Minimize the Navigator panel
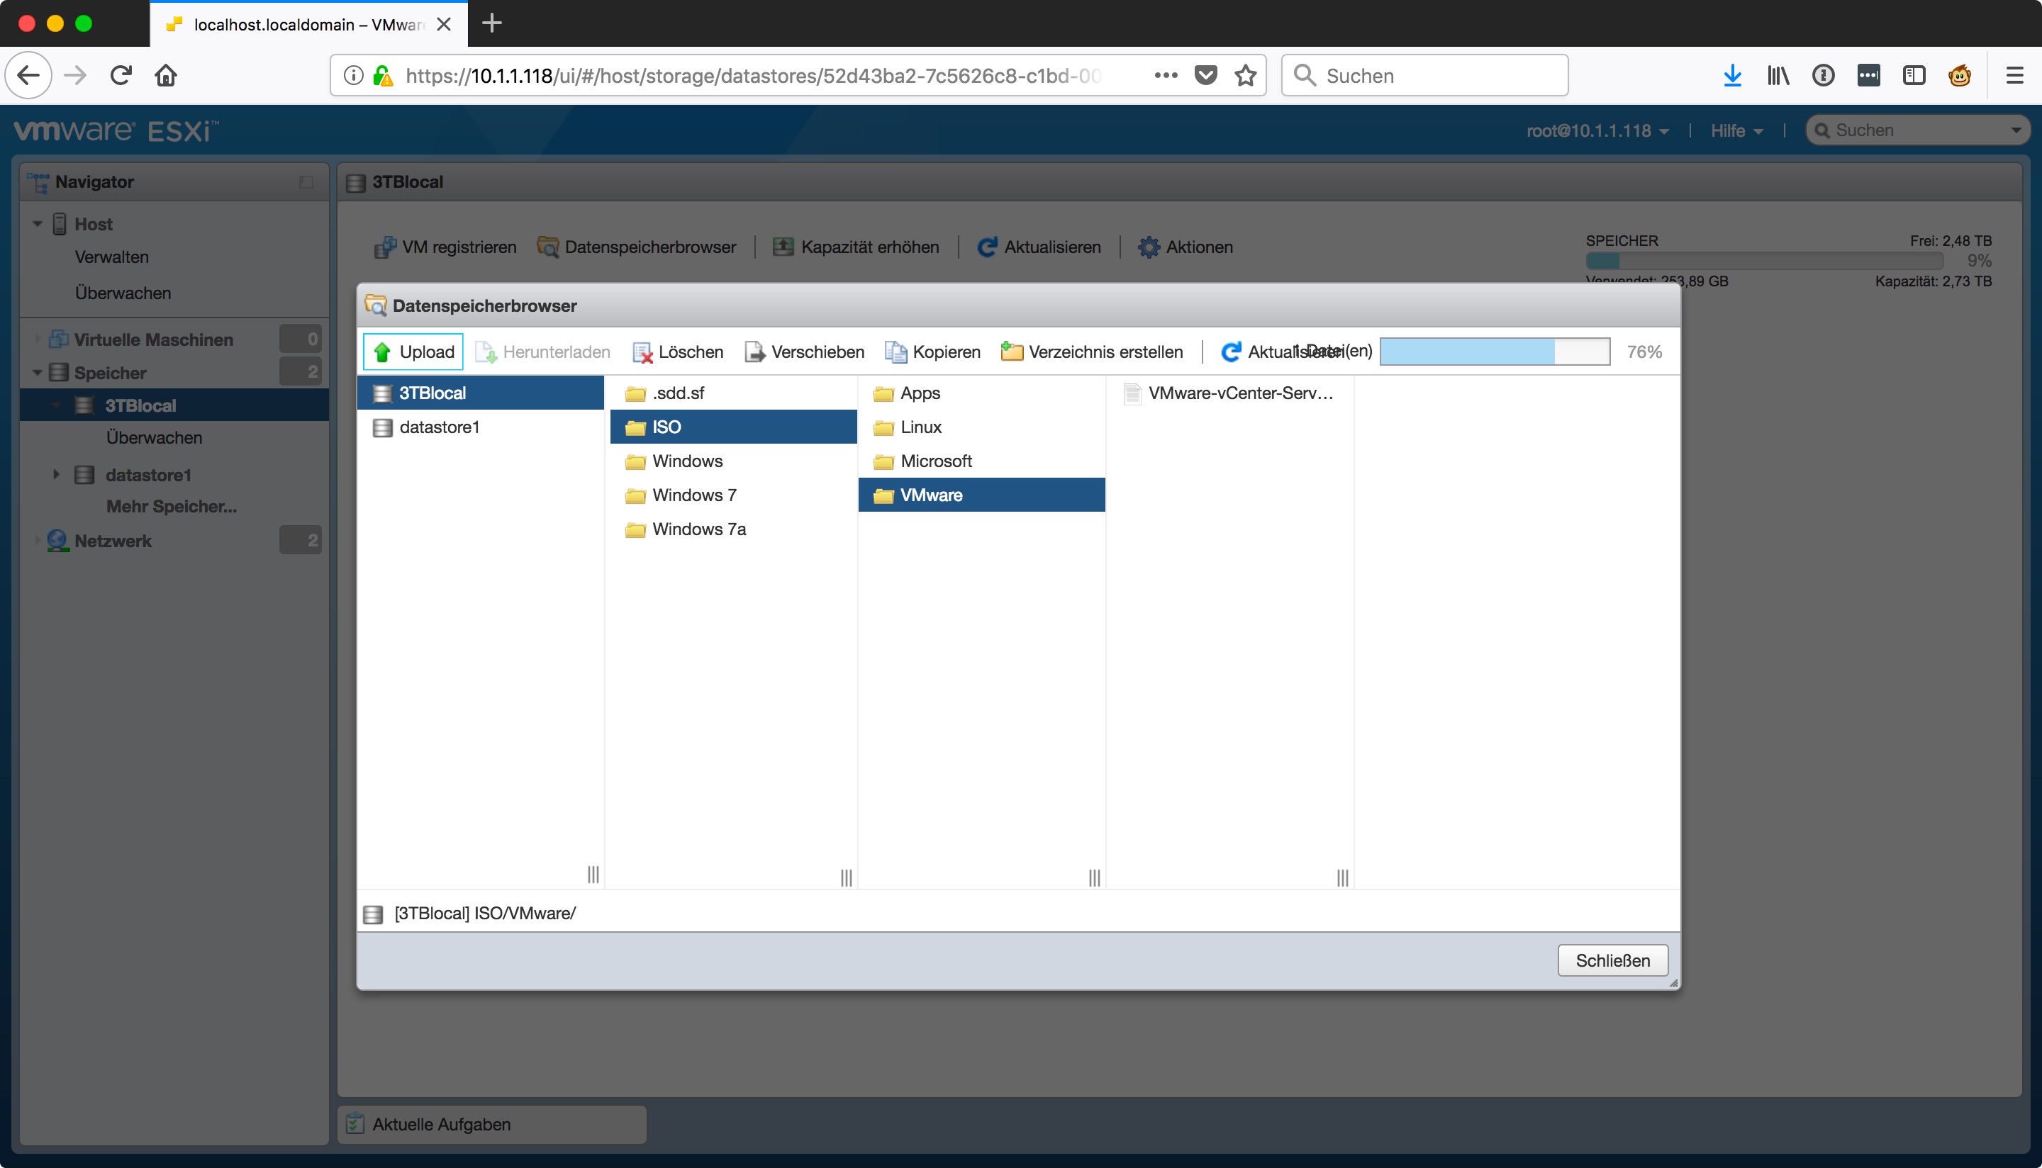 [306, 182]
